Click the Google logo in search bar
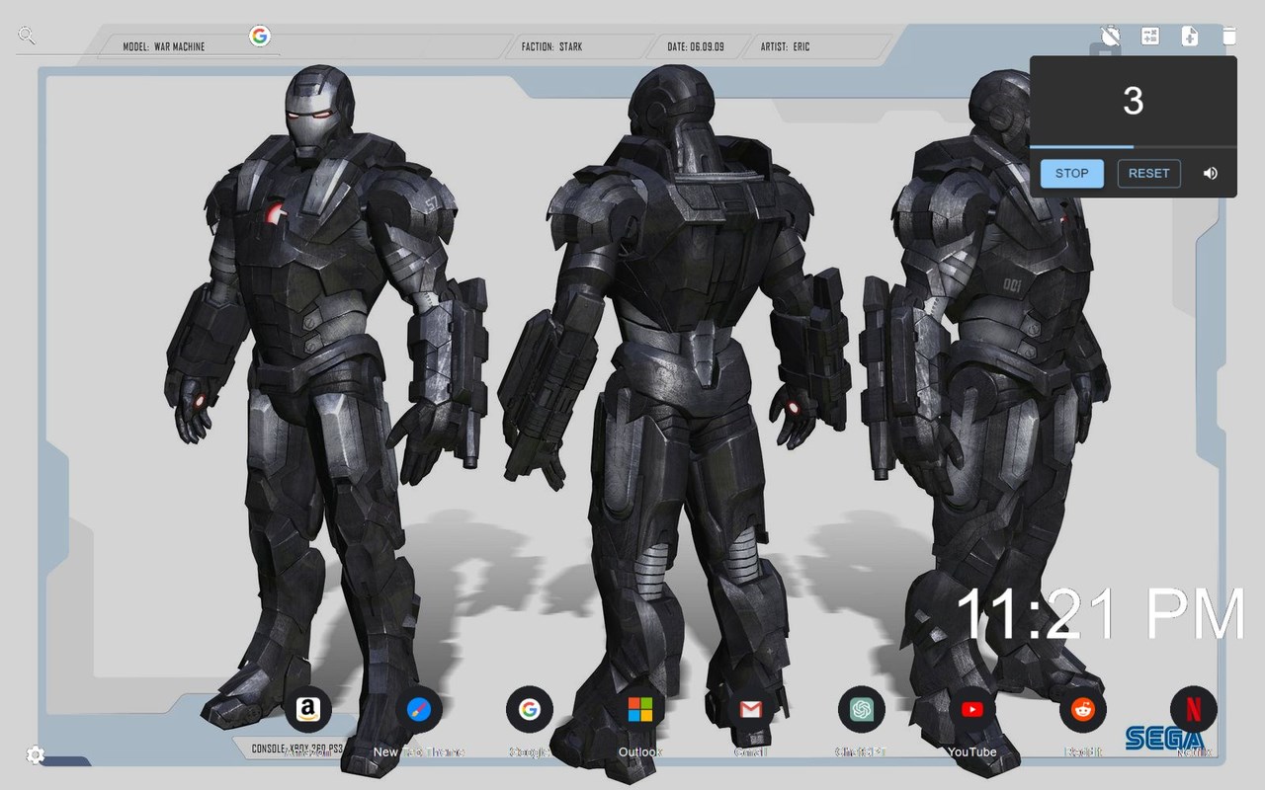 click(260, 37)
